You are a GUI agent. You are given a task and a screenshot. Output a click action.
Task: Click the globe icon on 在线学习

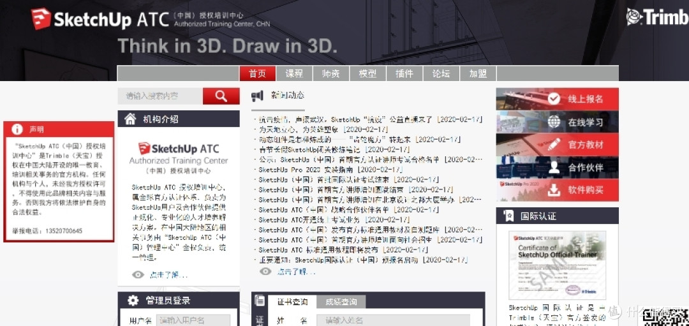[x=554, y=122]
